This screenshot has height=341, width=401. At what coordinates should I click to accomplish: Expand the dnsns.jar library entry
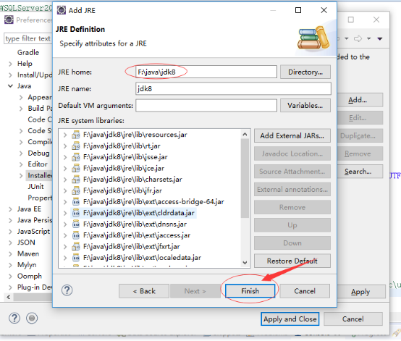pos(65,224)
